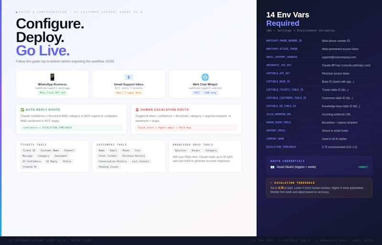Click Poll every 5 minutes text
This screenshot has height=245, width=382.
pyautogui.click(x=128, y=88)
